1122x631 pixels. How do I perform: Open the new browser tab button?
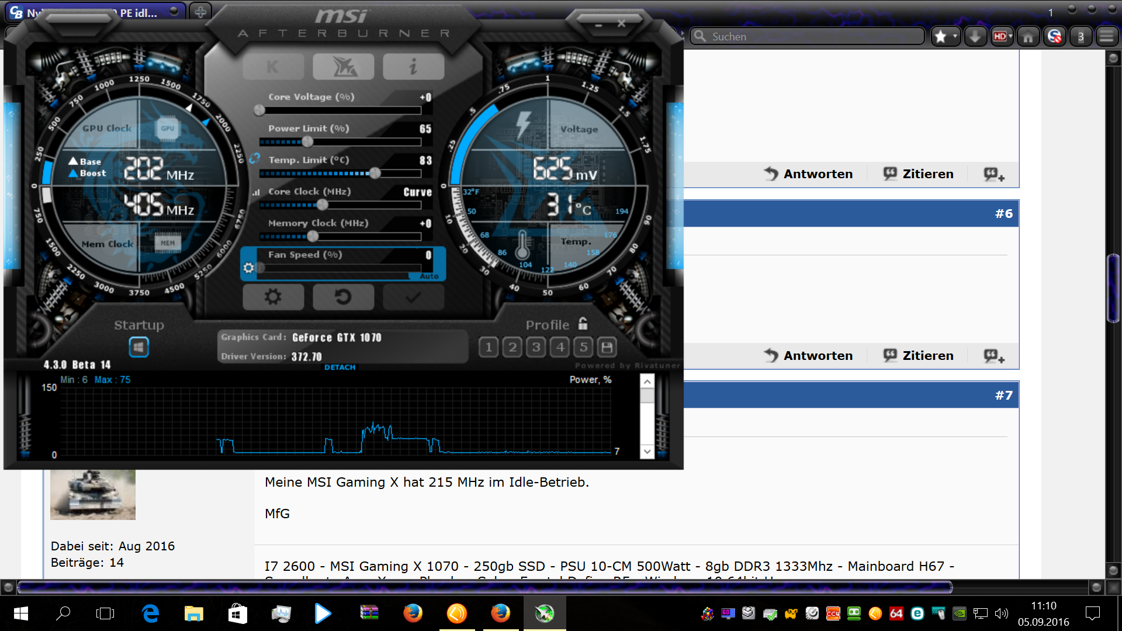pos(200,12)
